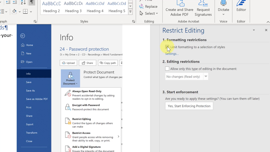Check Limit formatting to a selection of styles
The height and width of the screenshot is (152, 270).
pos(167,47)
